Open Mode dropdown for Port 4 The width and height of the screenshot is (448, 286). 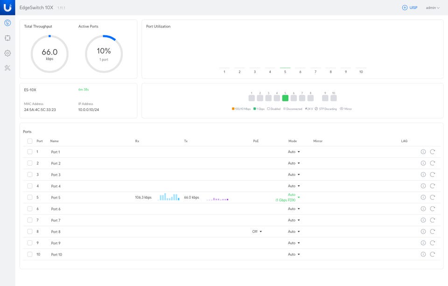294,186
